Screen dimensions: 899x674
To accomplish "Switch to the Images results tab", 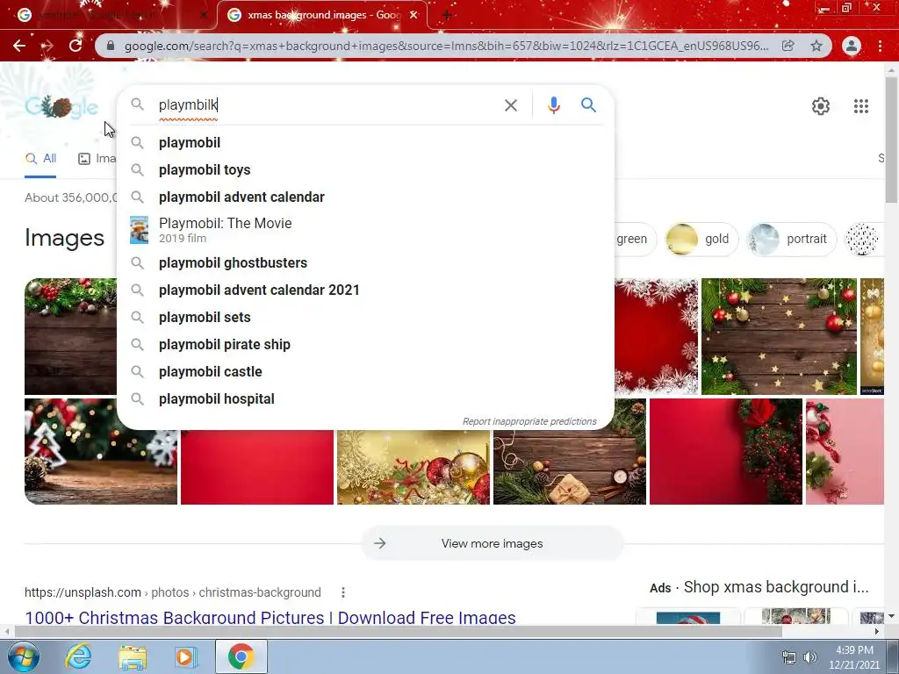I will pyautogui.click(x=97, y=159).
